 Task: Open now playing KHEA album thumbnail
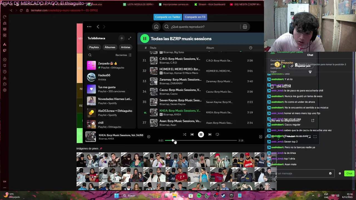pyautogui.click(x=91, y=137)
